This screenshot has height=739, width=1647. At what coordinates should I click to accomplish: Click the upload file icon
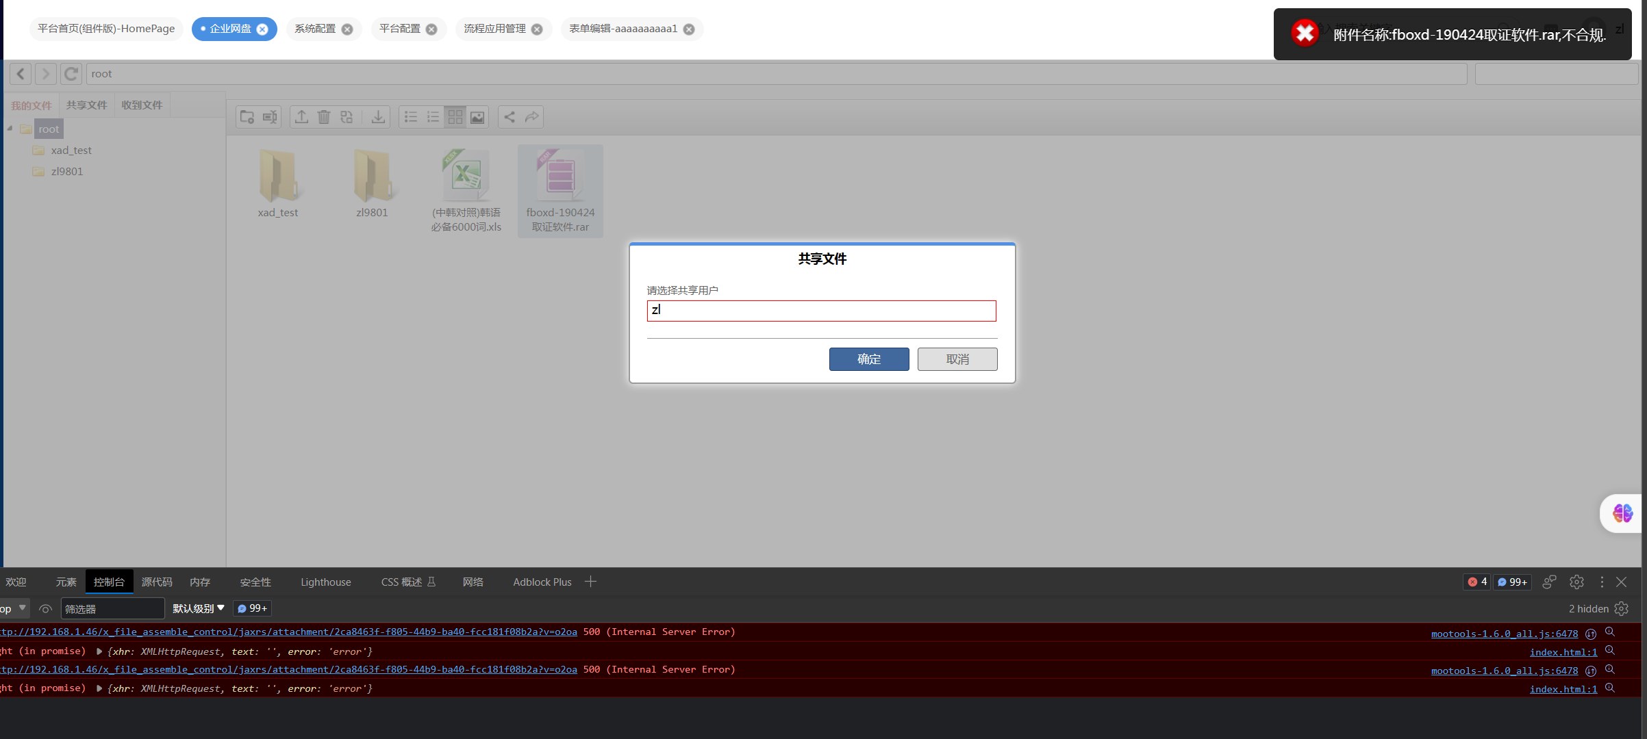301,117
